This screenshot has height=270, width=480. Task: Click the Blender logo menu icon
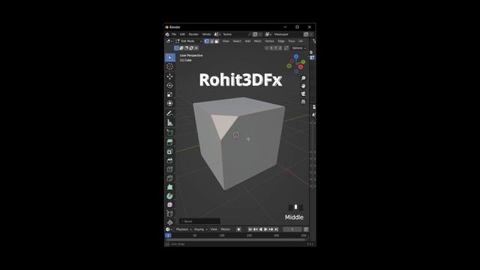point(167,34)
